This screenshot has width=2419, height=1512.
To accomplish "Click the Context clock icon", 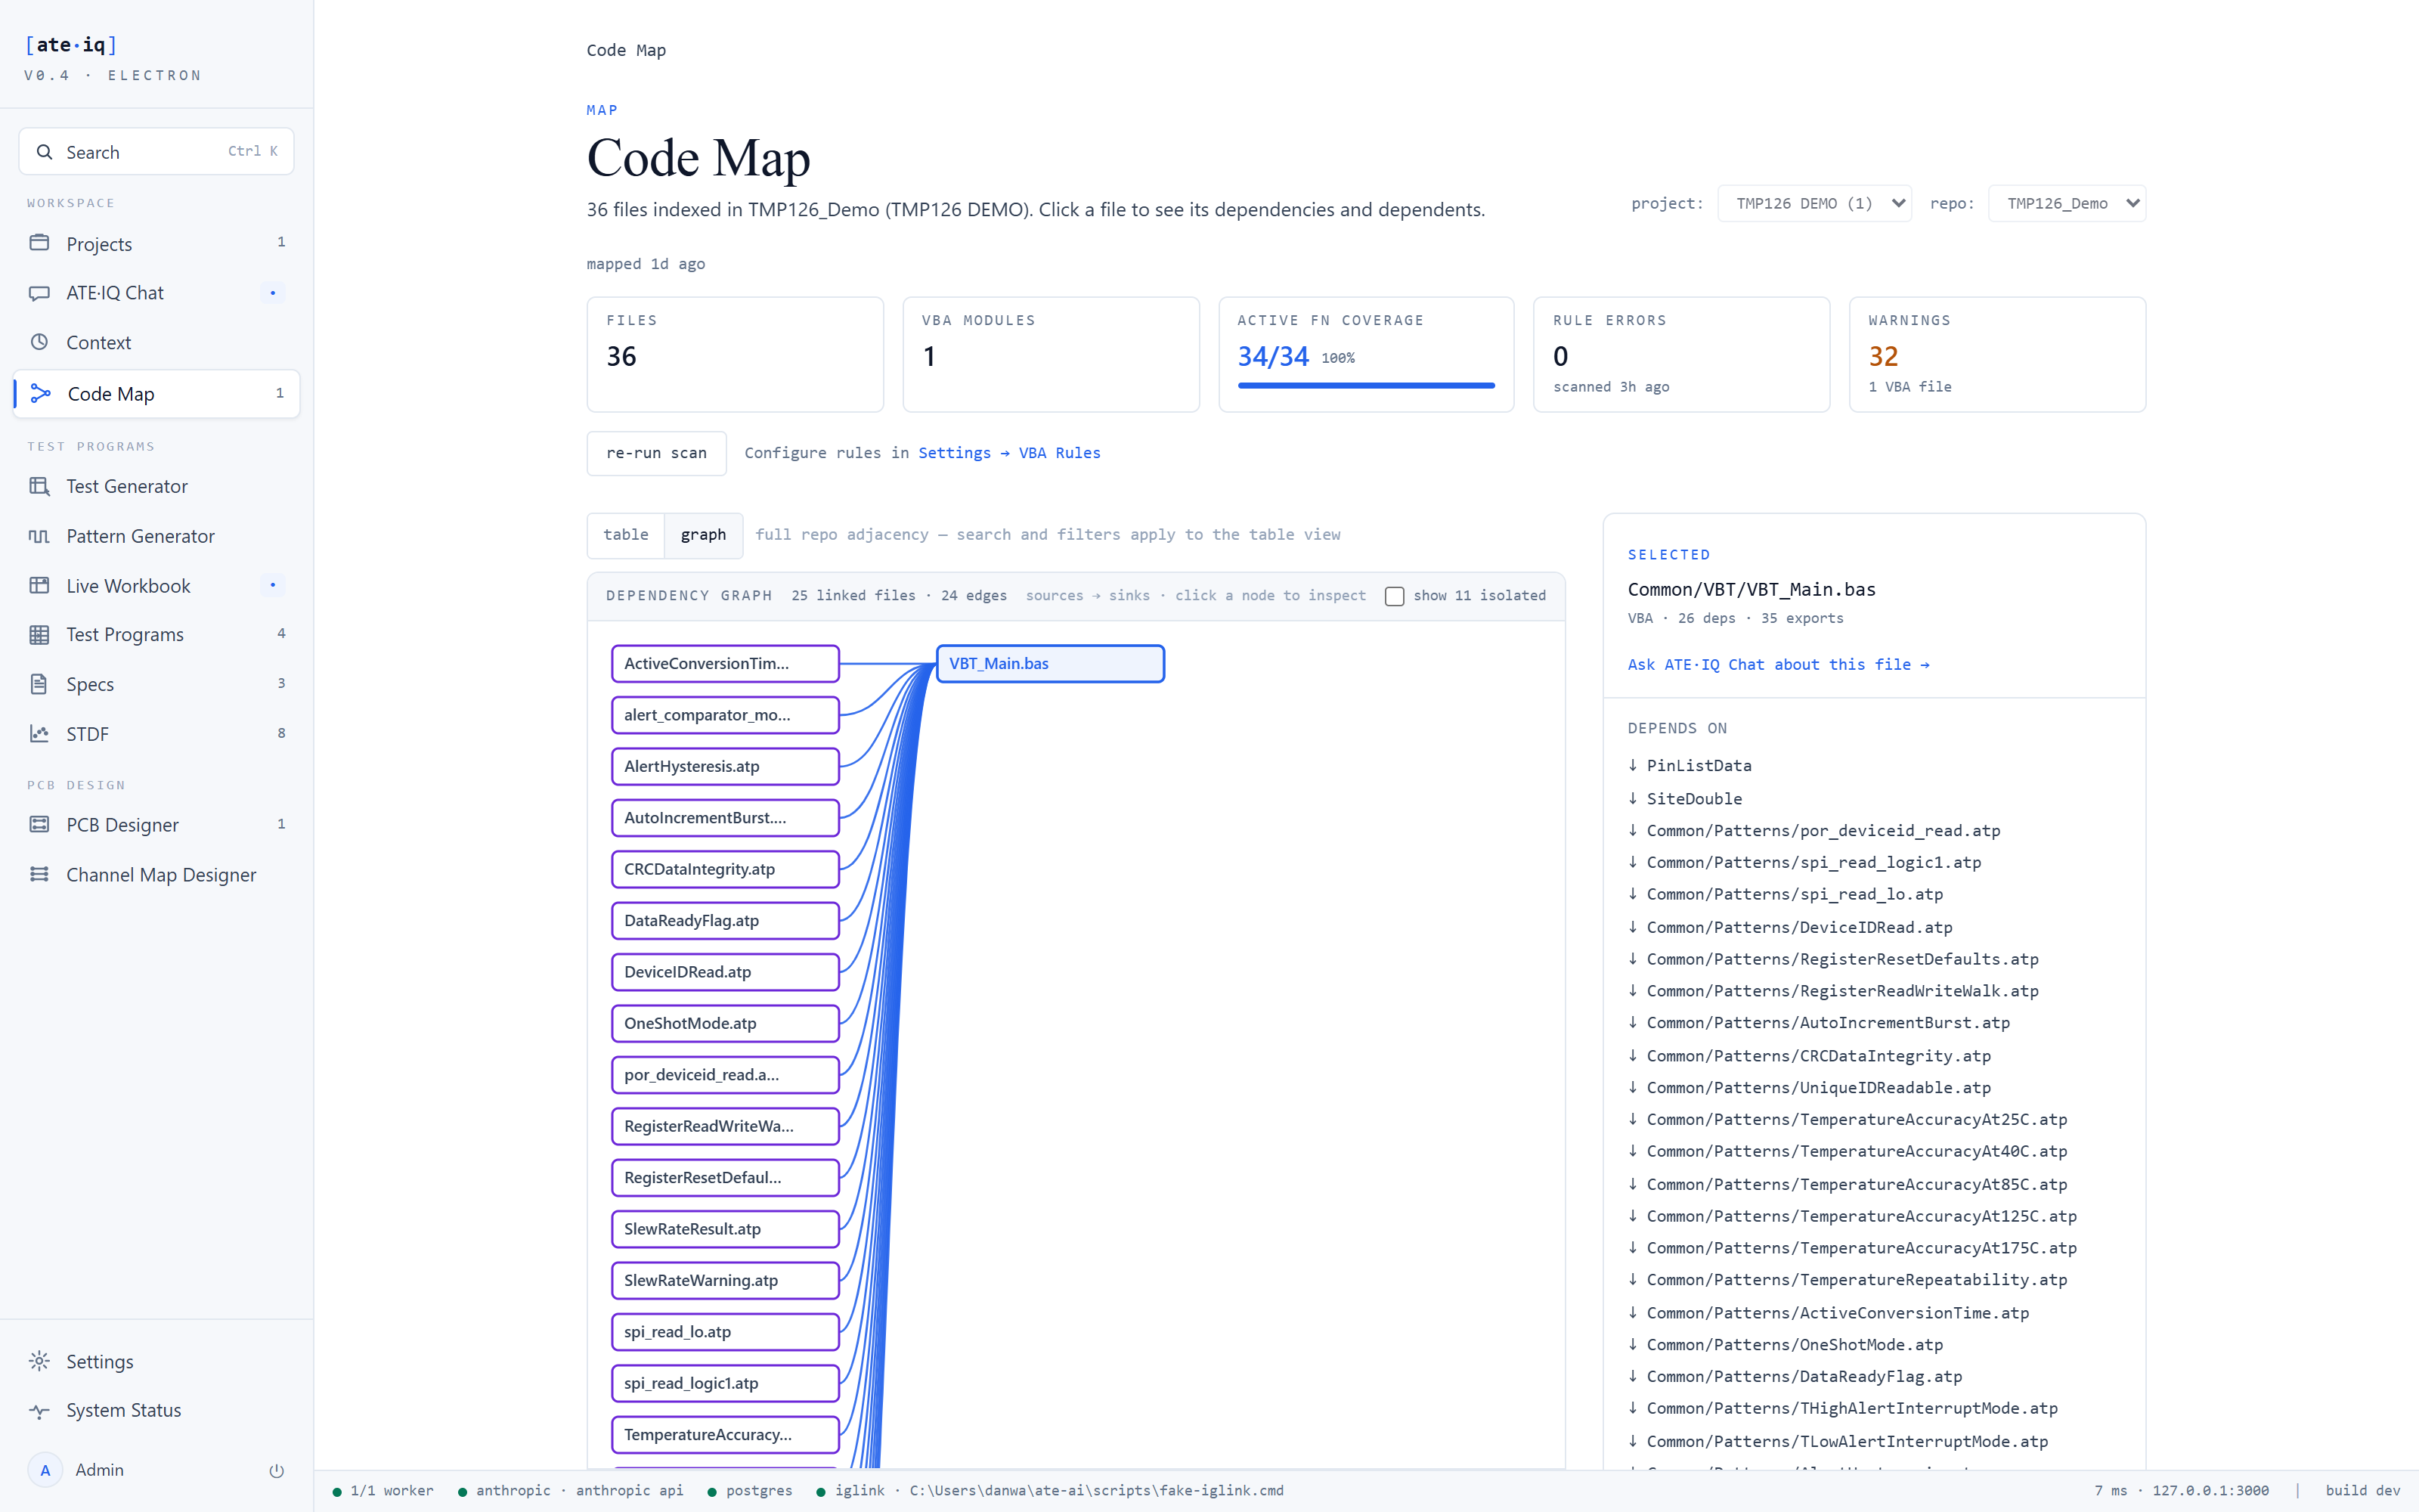I will 39,342.
